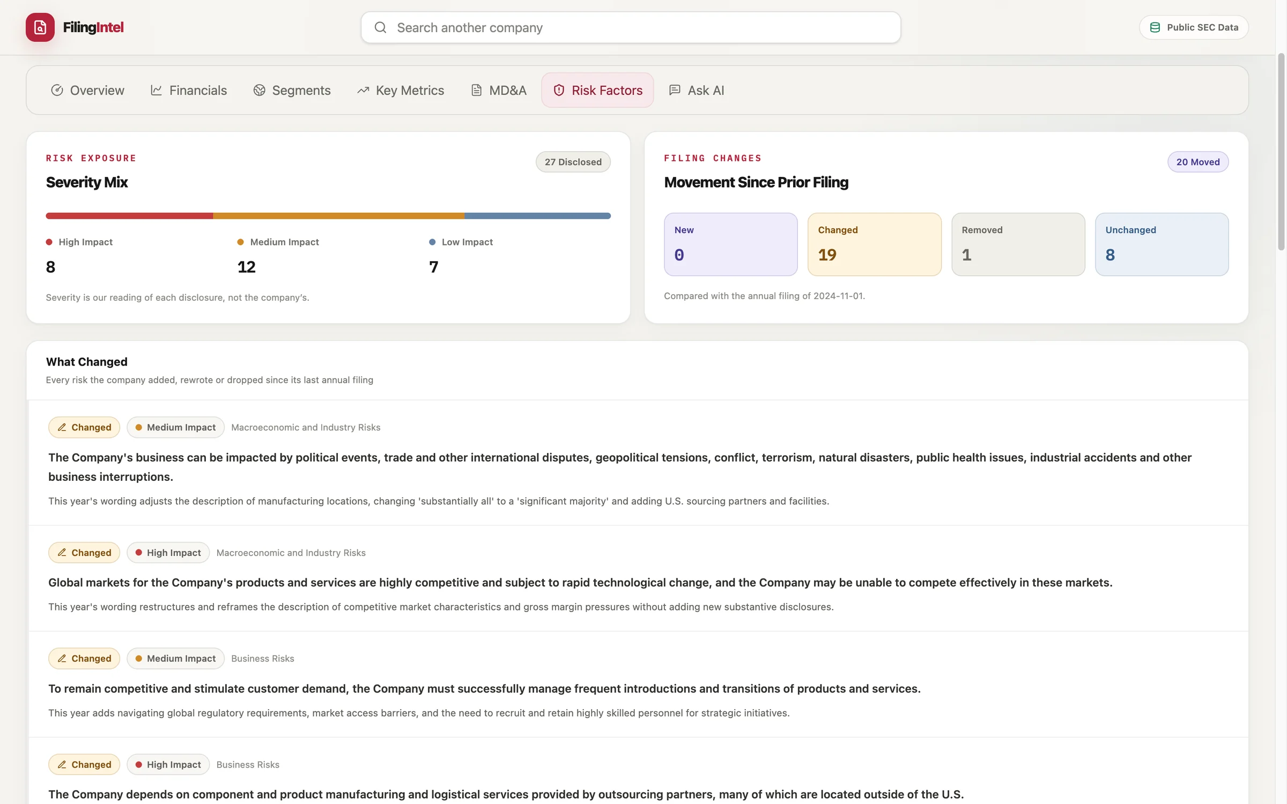Click the Public SEC Data button

coord(1194,27)
